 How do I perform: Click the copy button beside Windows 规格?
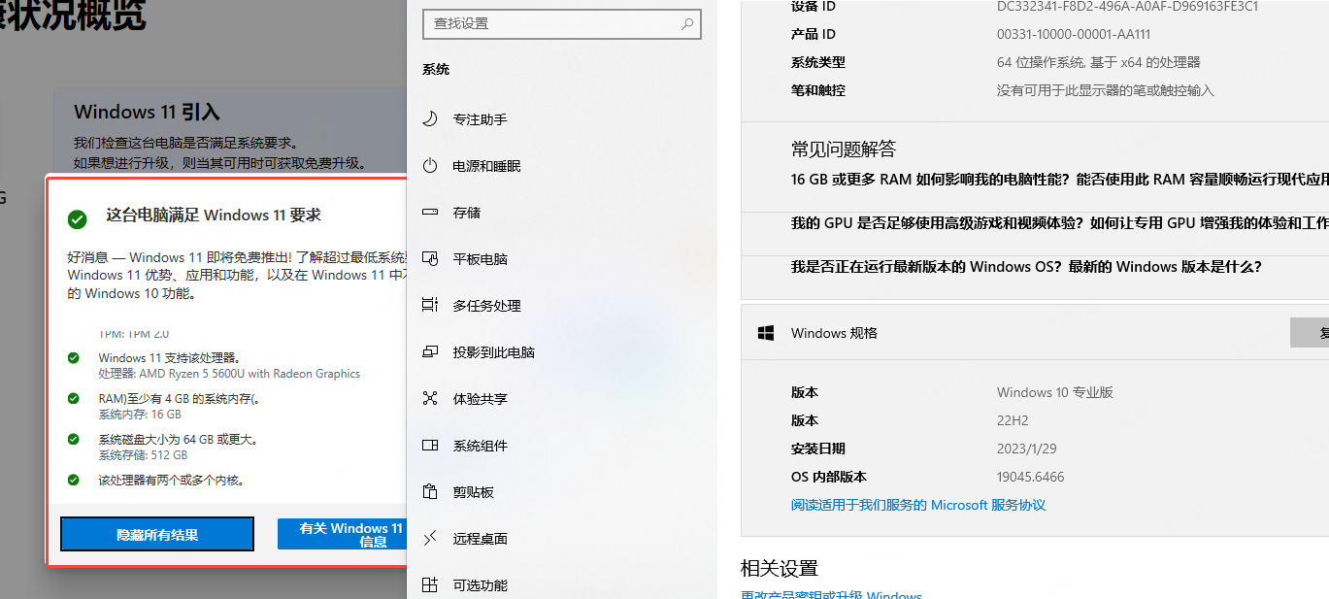coord(1310,333)
